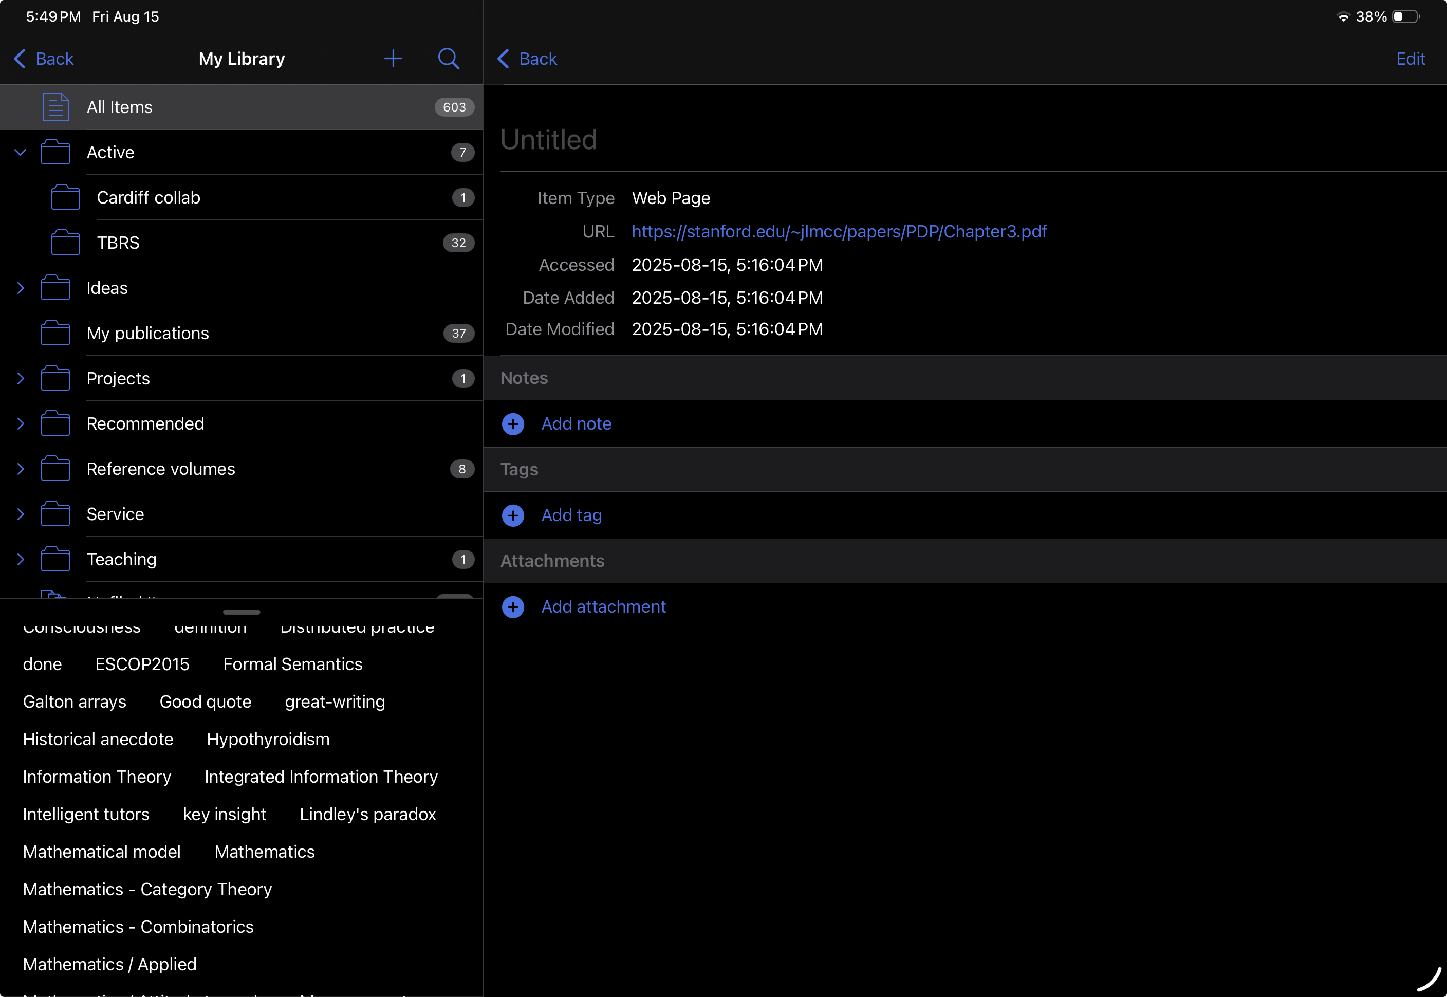Expand the Teaching collection chevron
Viewport: 1447px width, 997px height.
(x=21, y=559)
